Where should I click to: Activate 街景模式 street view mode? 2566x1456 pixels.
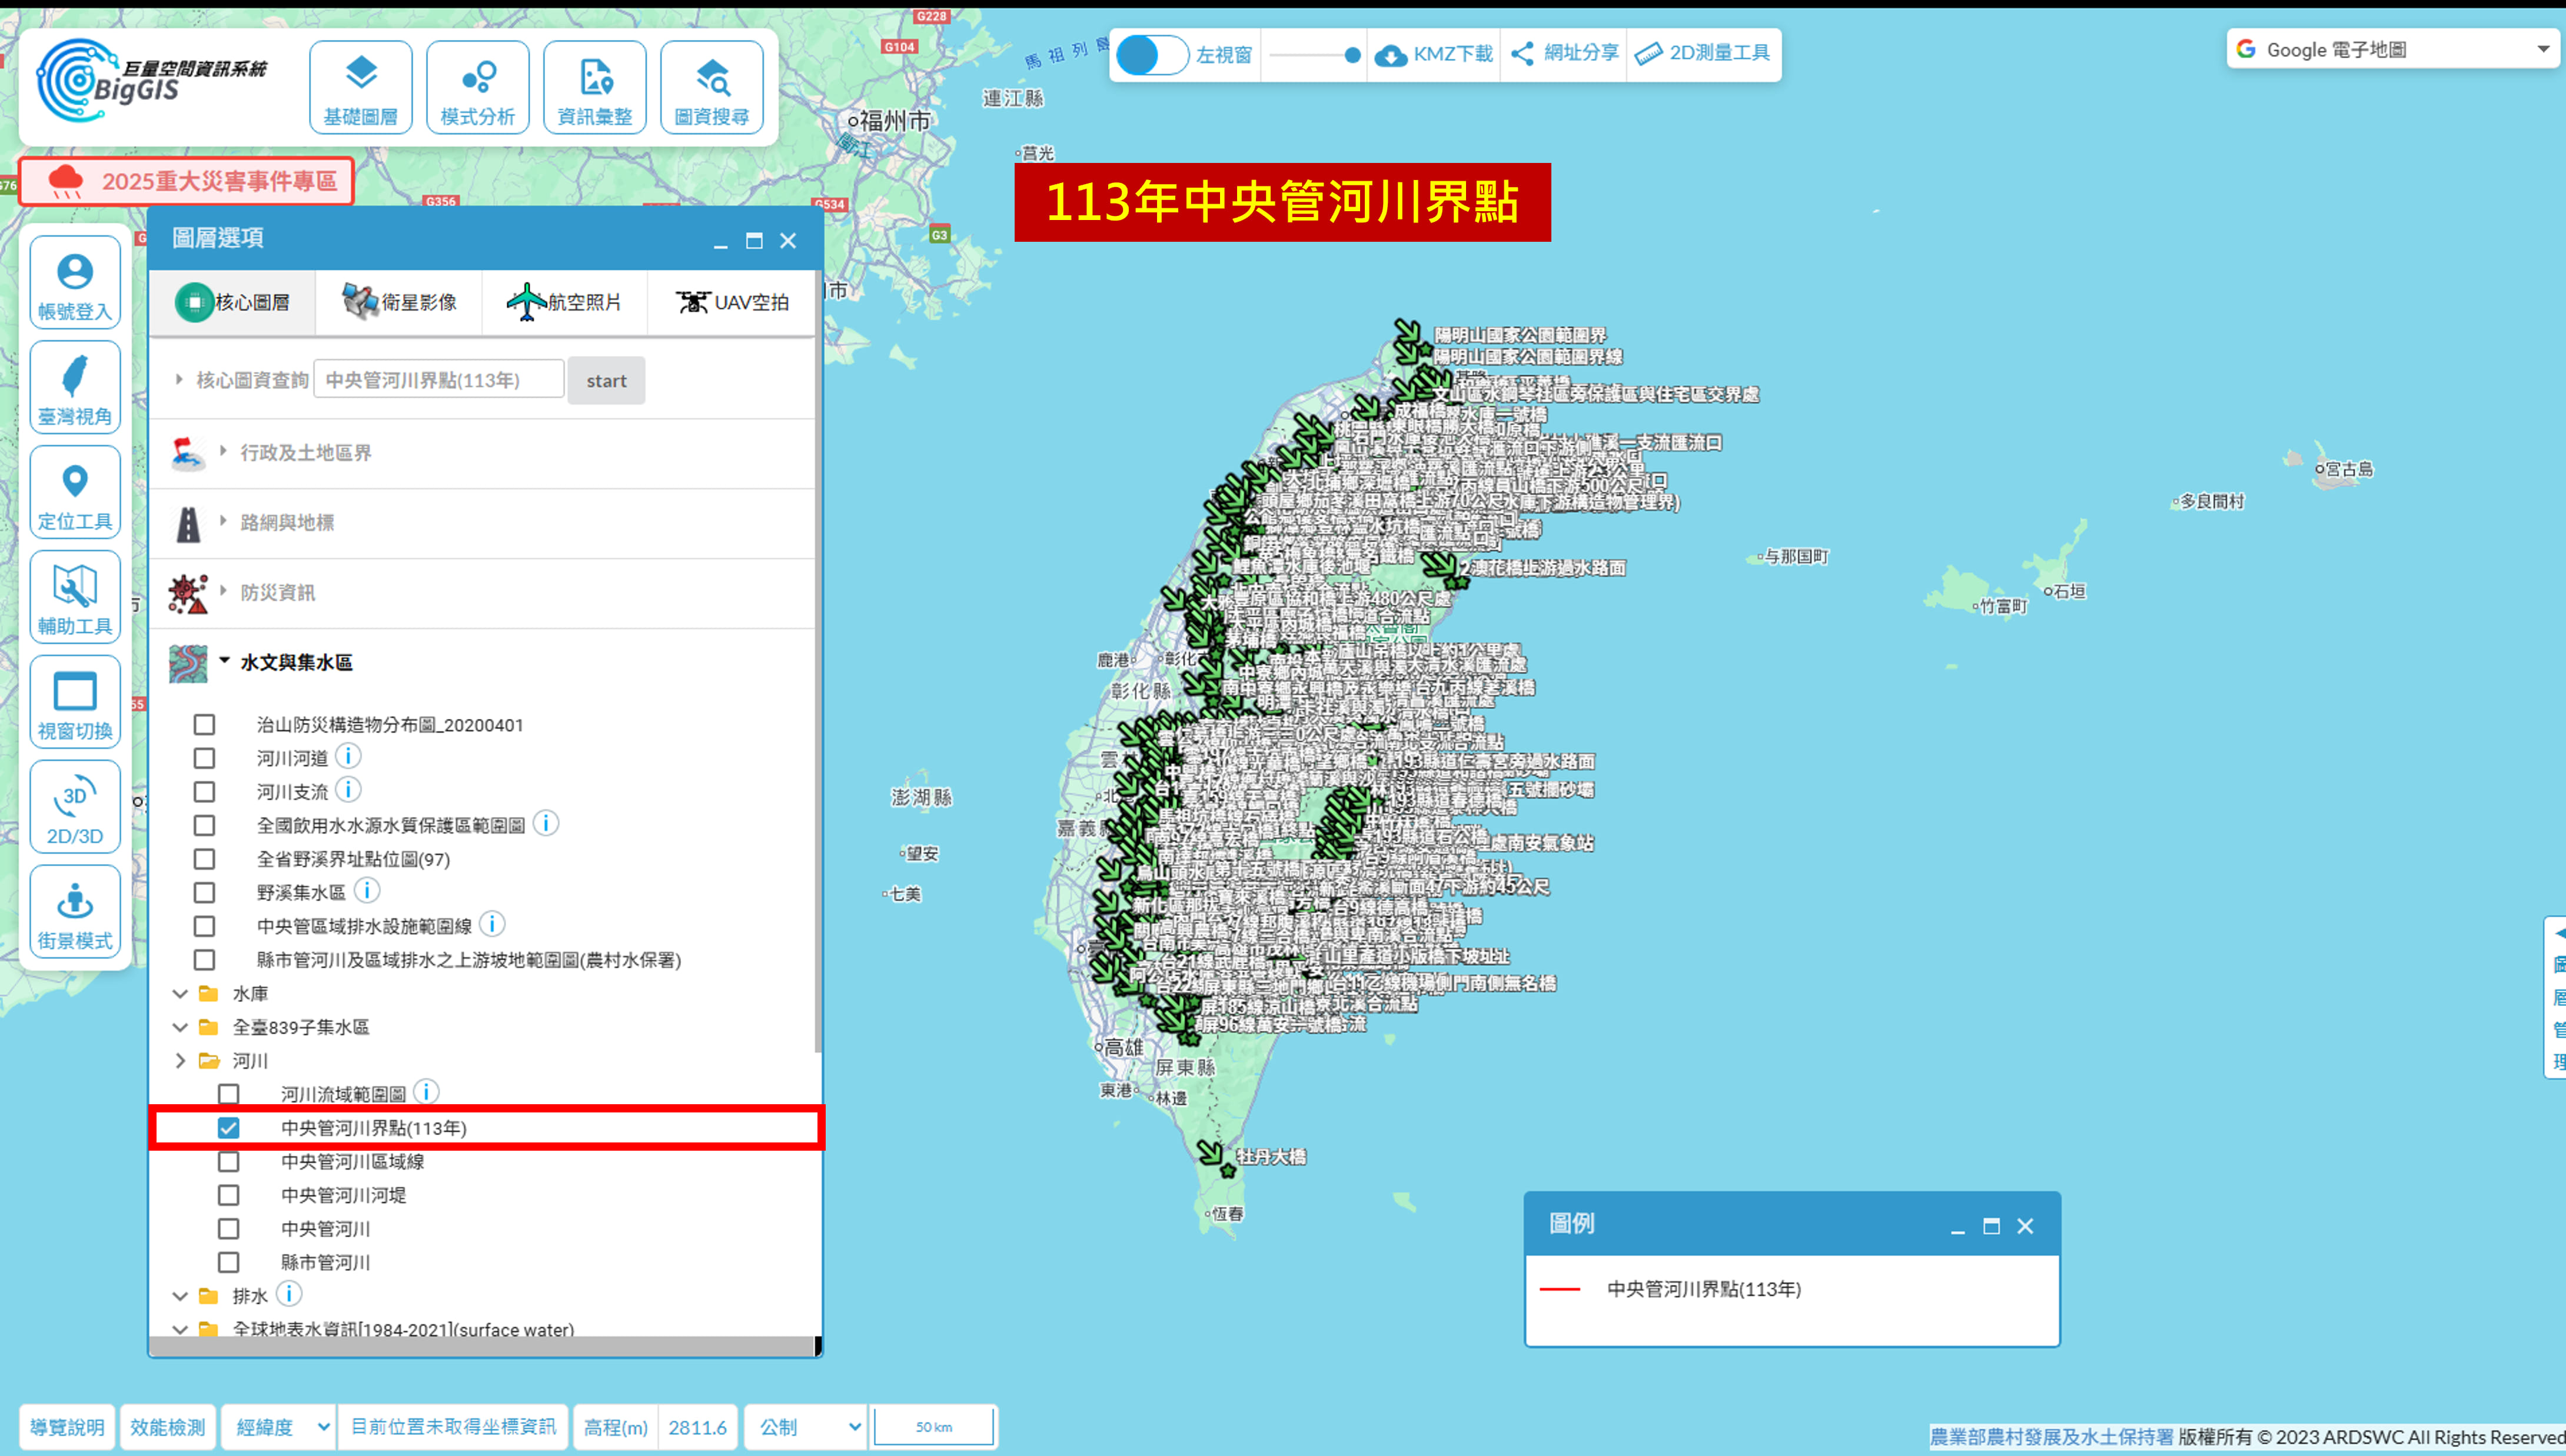coord(75,913)
